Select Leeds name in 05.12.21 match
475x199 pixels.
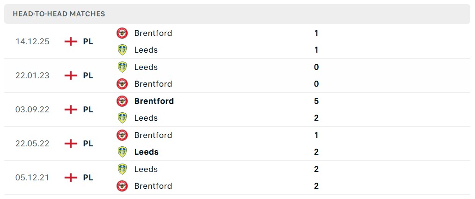[146, 169]
